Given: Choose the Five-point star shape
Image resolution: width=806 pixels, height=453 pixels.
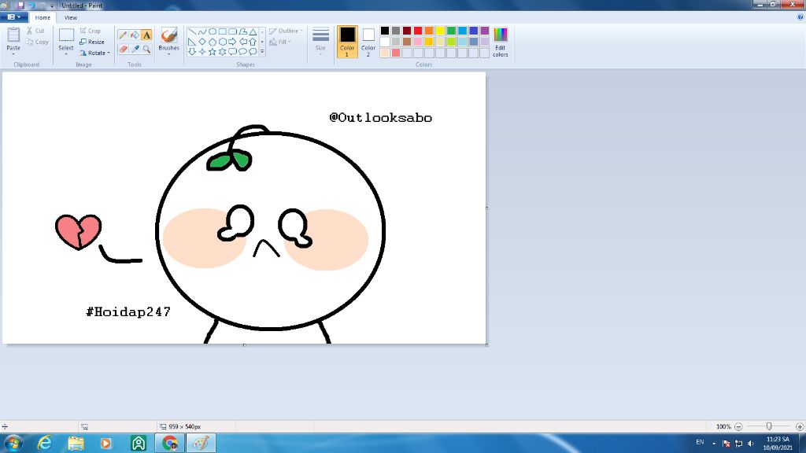Looking at the screenshot, I should click(213, 51).
